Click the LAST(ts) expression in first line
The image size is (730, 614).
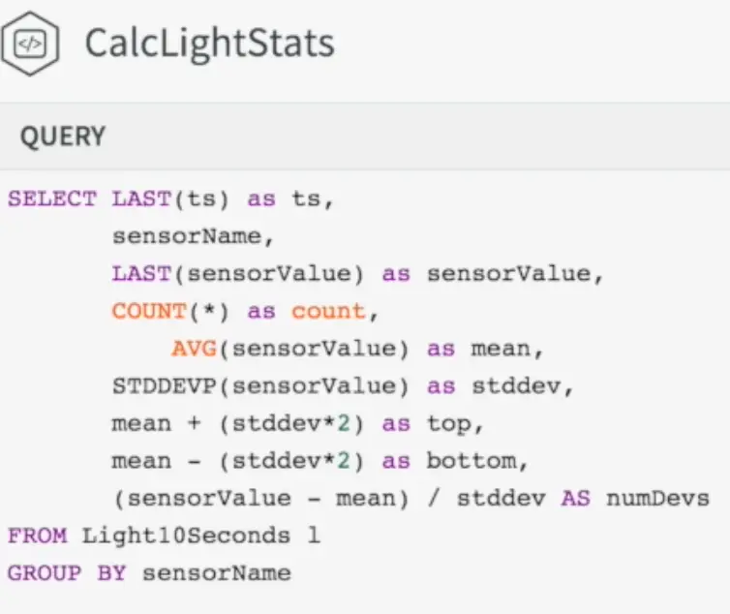pos(170,199)
